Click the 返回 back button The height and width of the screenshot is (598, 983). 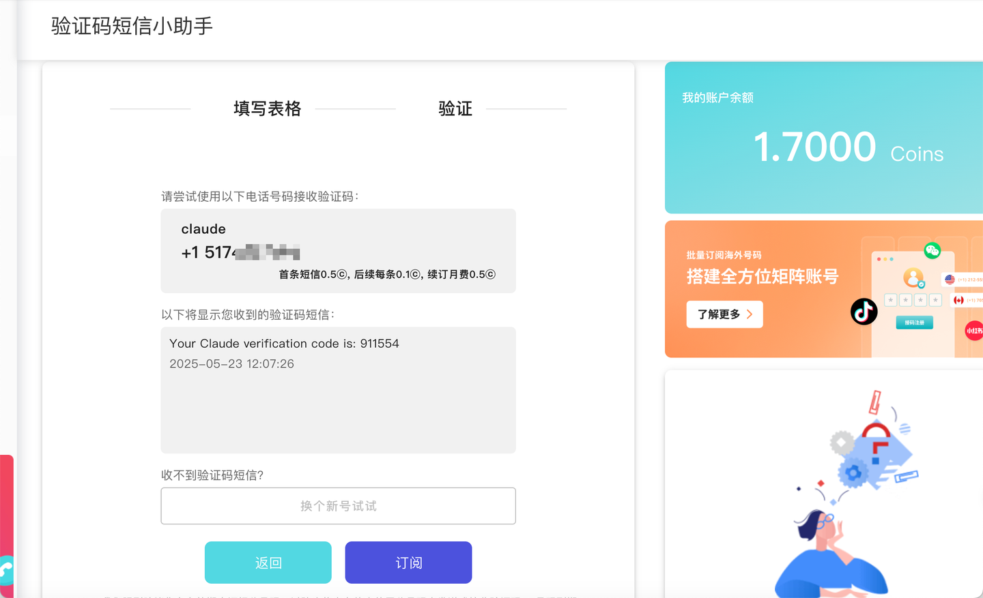[x=268, y=563]
